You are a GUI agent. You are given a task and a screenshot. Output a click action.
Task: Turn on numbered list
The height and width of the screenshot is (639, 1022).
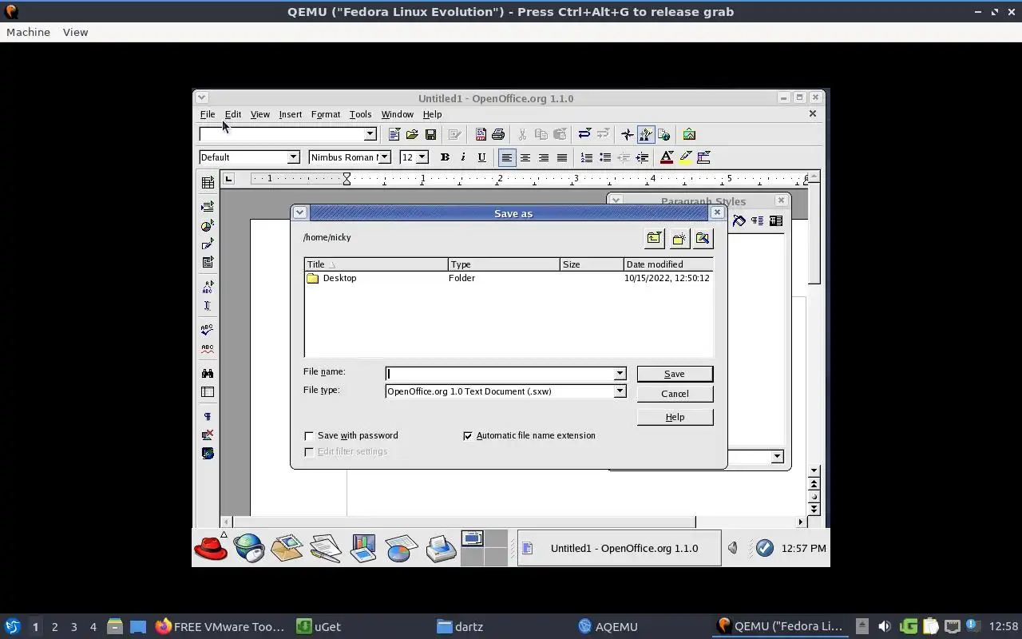click(x=587, y=157)
